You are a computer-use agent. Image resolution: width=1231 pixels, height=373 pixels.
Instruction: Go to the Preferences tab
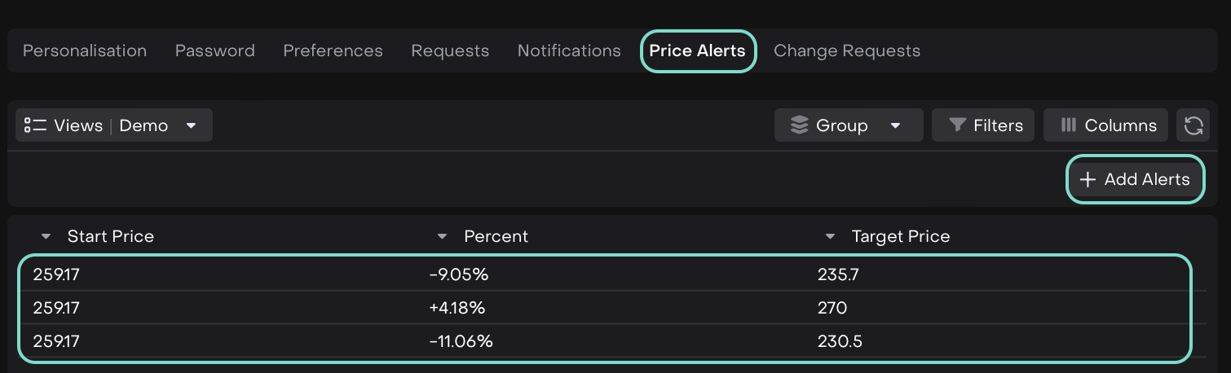click(x=333, y=50)
